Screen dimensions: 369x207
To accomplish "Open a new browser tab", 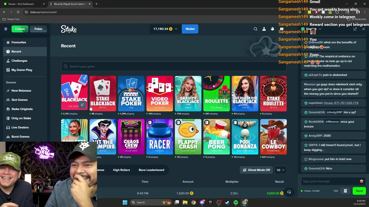I will pyautogui.click(x=96, y=4).
